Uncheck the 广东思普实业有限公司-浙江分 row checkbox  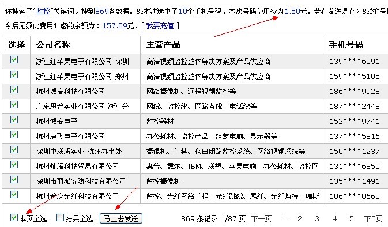(14, 105)
